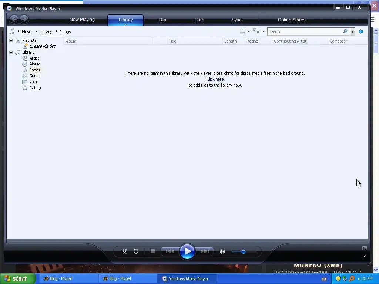This screenshot has width=379, height=284.
Task: Open the view options dropdown arrow
Action: coord(264,32)
